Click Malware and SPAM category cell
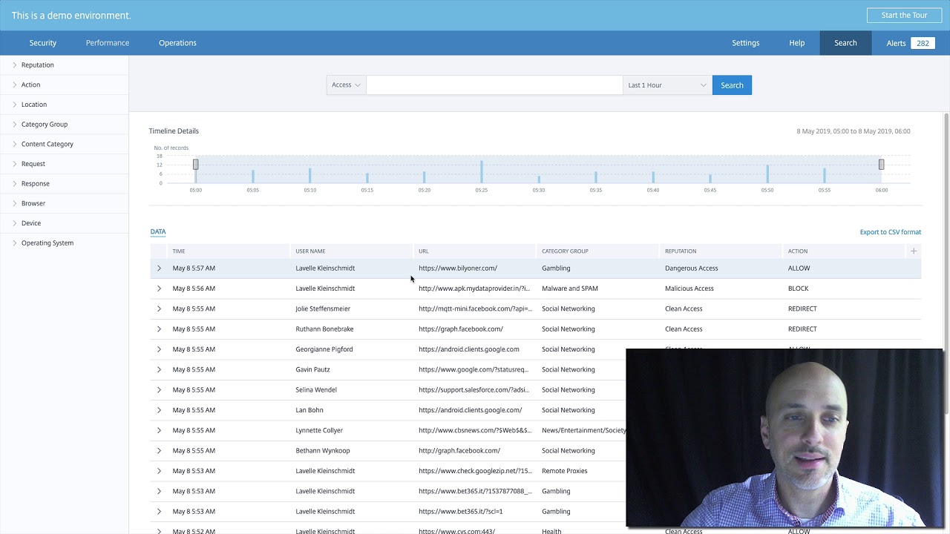950x534 pixels. pos(570,289)
